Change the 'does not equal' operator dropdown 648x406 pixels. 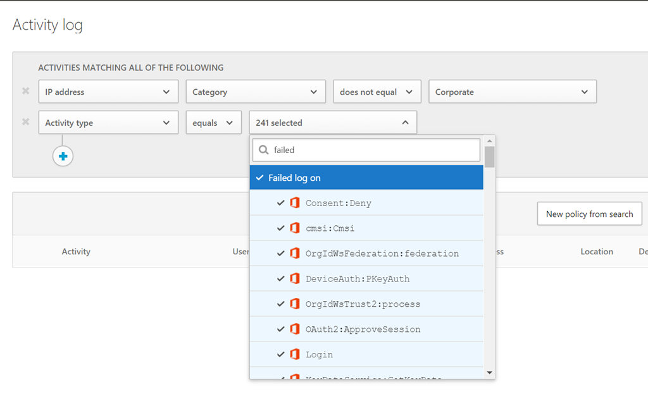click(377, 92)
